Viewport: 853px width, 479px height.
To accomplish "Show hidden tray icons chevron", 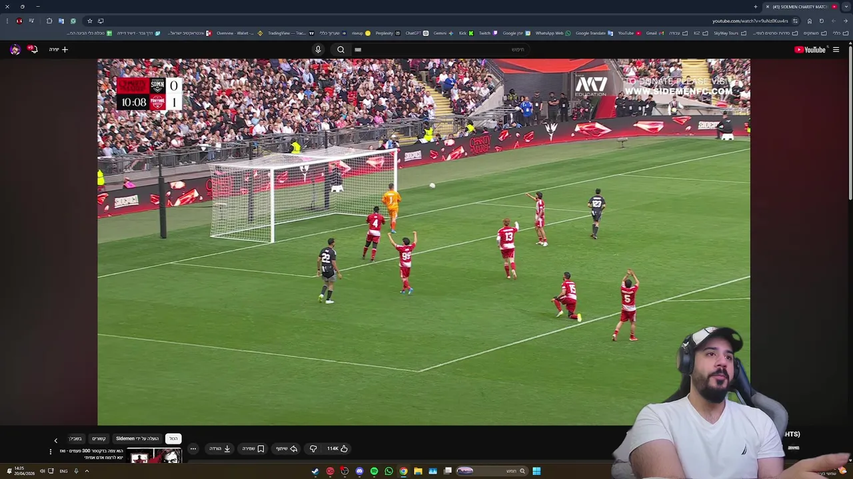I will [87, 471].
